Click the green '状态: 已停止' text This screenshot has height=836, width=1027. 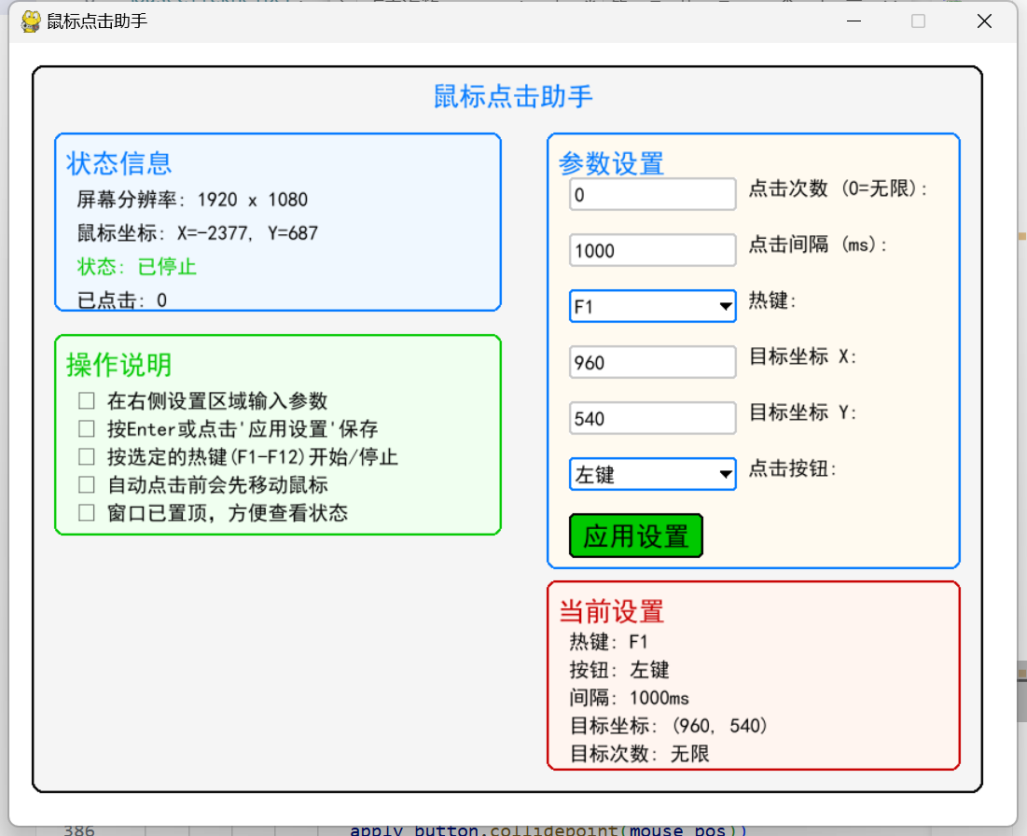(136, 267)
